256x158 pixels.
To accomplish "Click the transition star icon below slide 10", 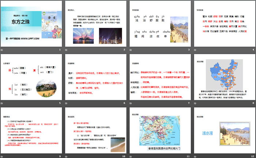I will [67, 156].
